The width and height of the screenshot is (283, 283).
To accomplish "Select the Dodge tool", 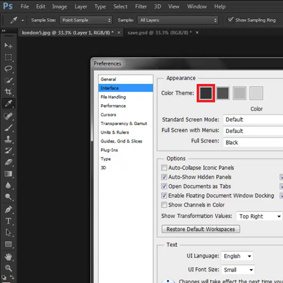I will point(8,197).
